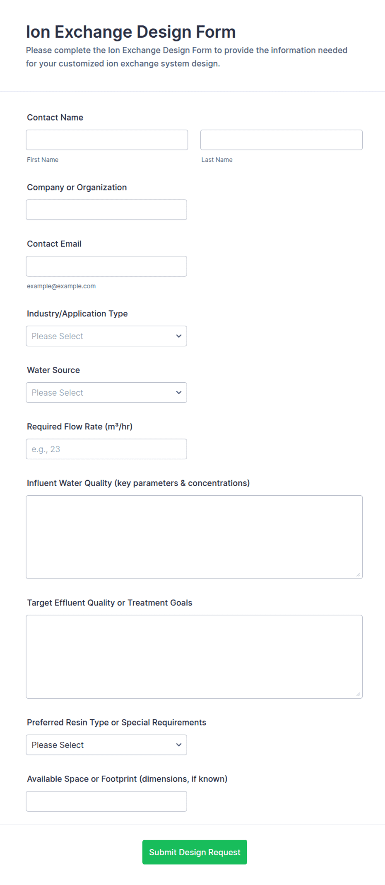Focus the Company or Organization field
Viewport: 385px width, 885px height.
(106, 210)
